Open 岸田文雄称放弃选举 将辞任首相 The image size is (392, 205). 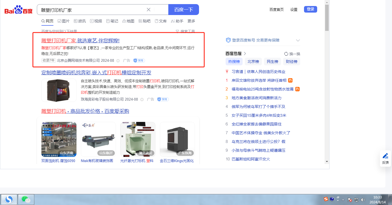(x=259, y=80)
